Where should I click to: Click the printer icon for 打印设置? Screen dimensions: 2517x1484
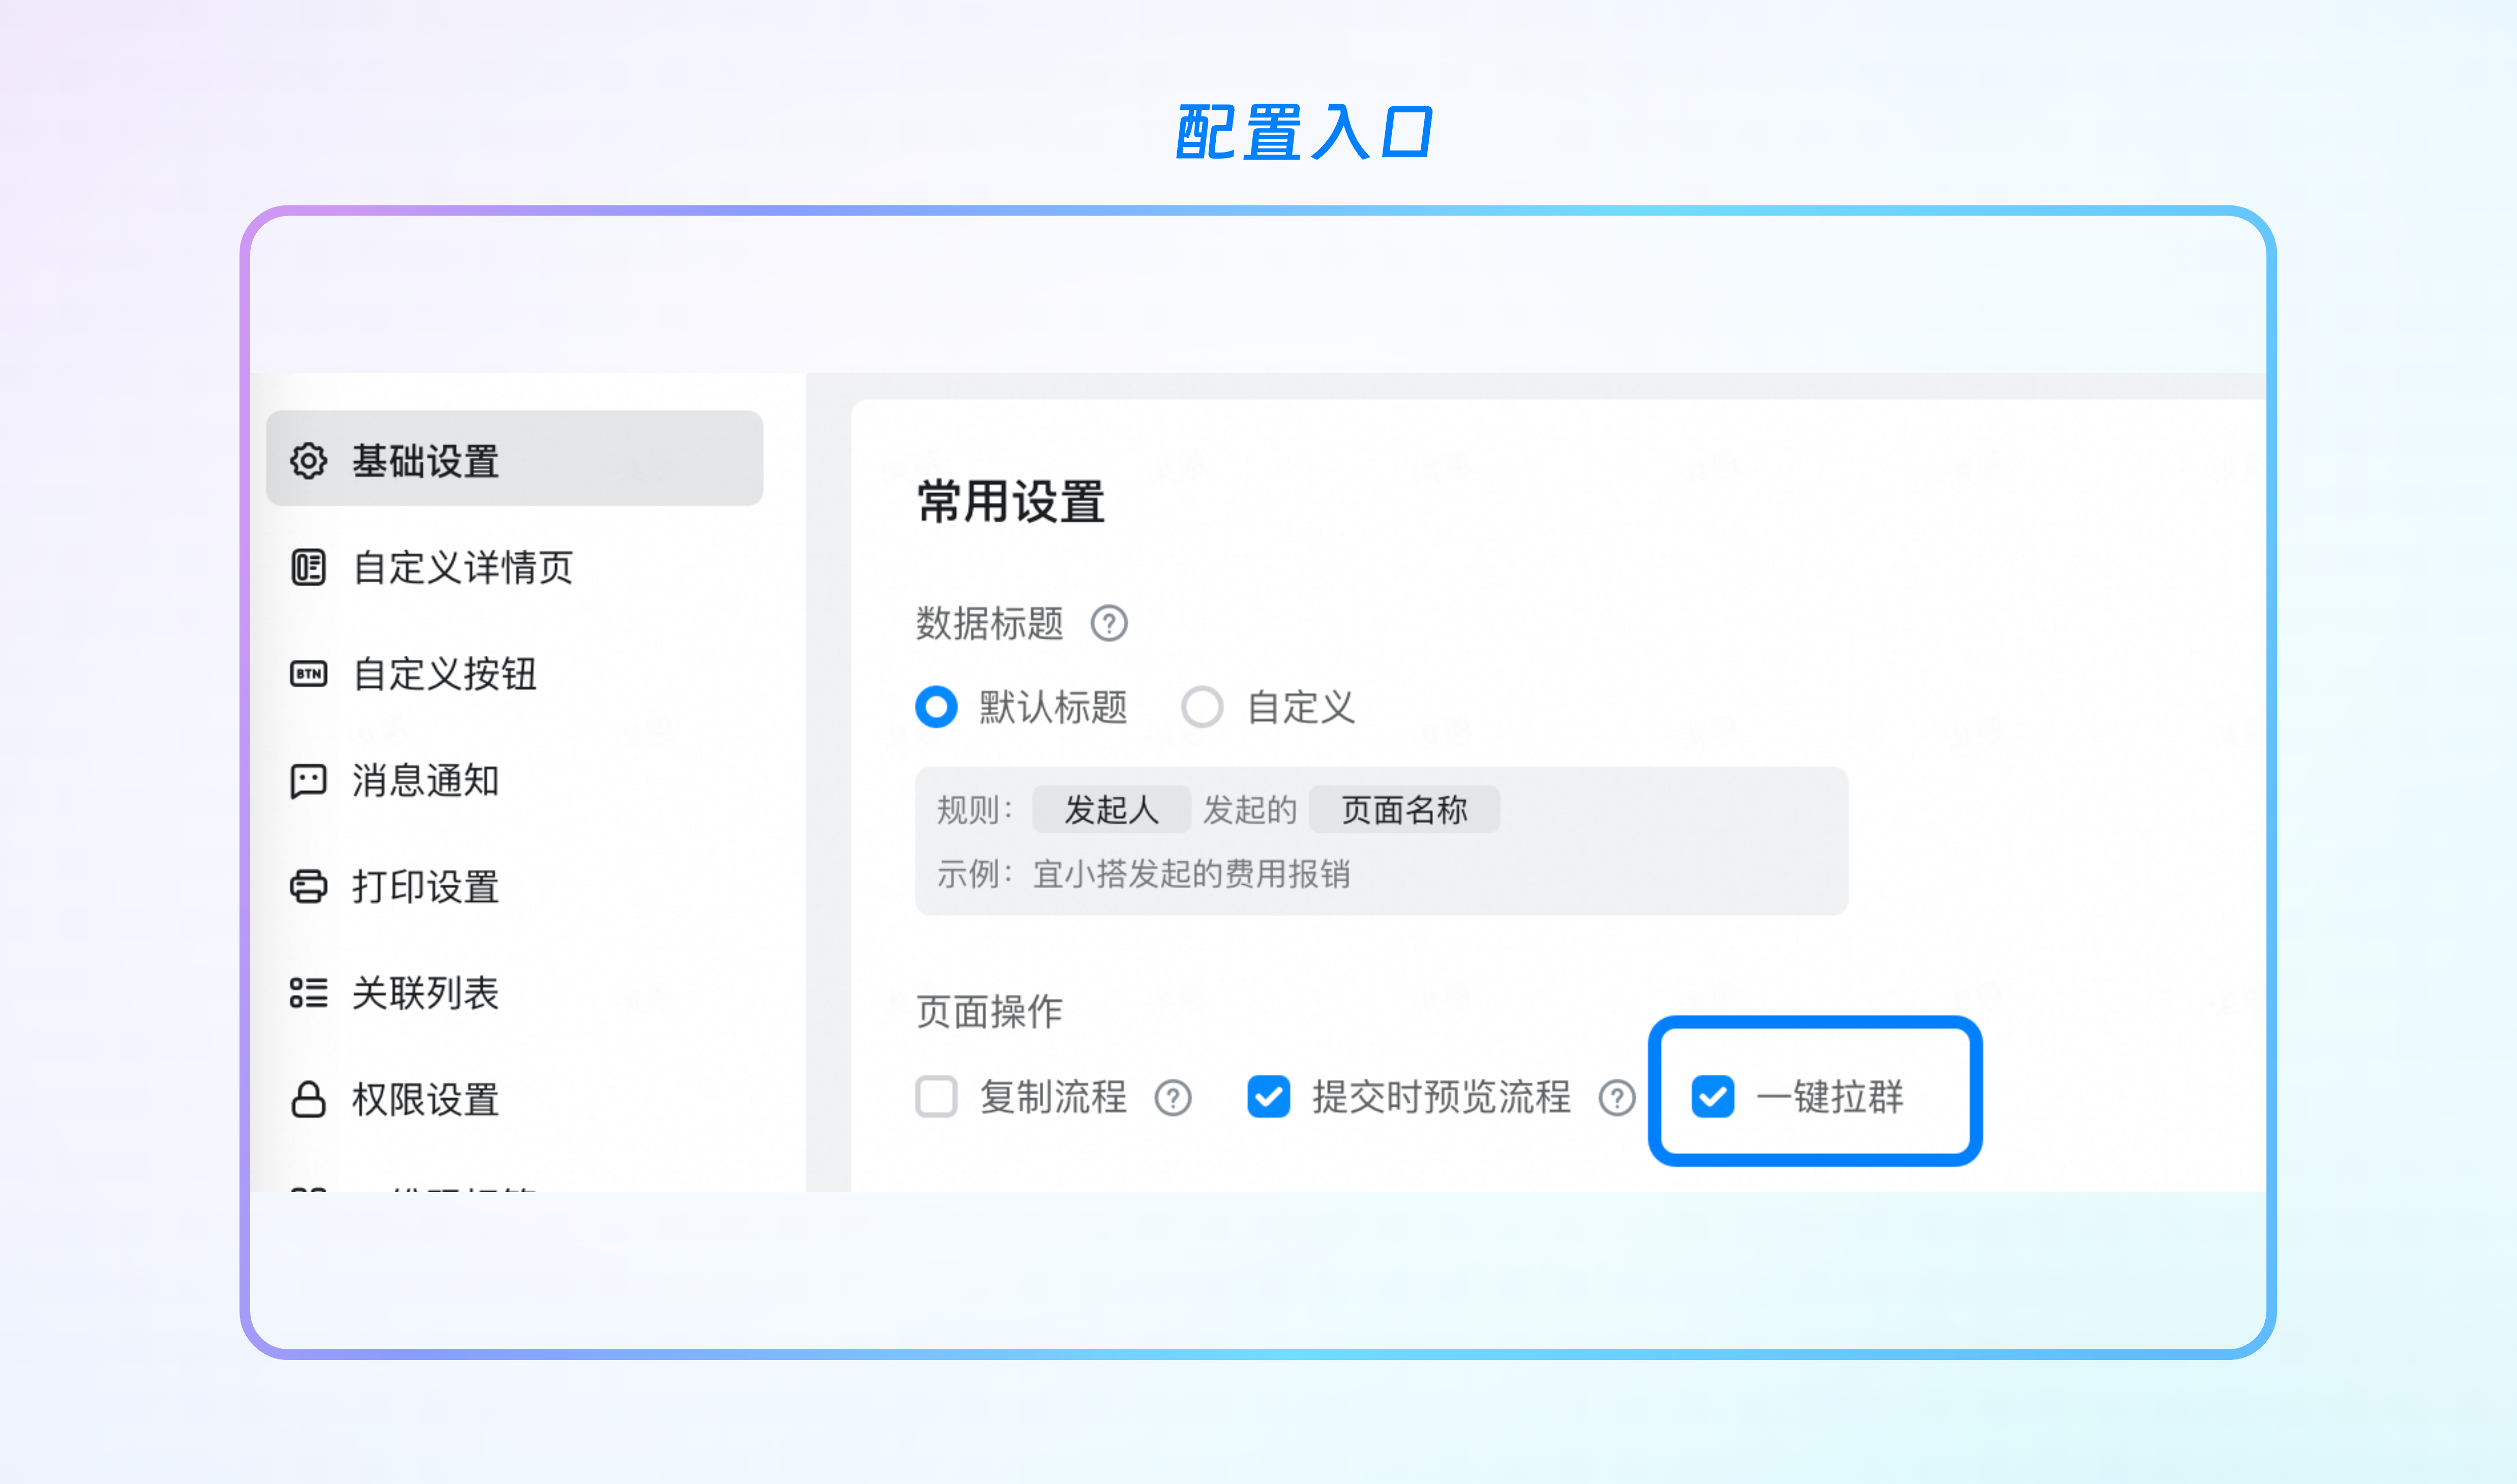[x=308, y=887]
